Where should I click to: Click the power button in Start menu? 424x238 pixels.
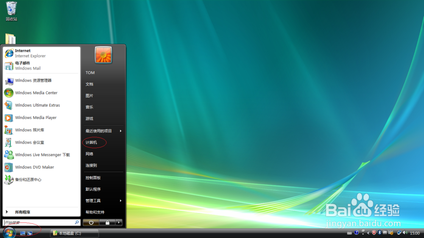tap(91, 223)
